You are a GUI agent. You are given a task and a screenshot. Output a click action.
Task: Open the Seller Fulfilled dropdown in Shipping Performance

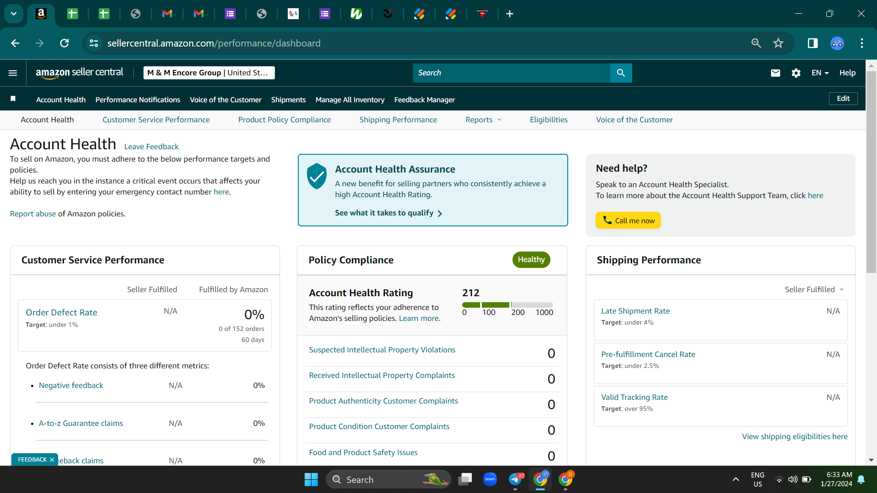pos(814,289)
